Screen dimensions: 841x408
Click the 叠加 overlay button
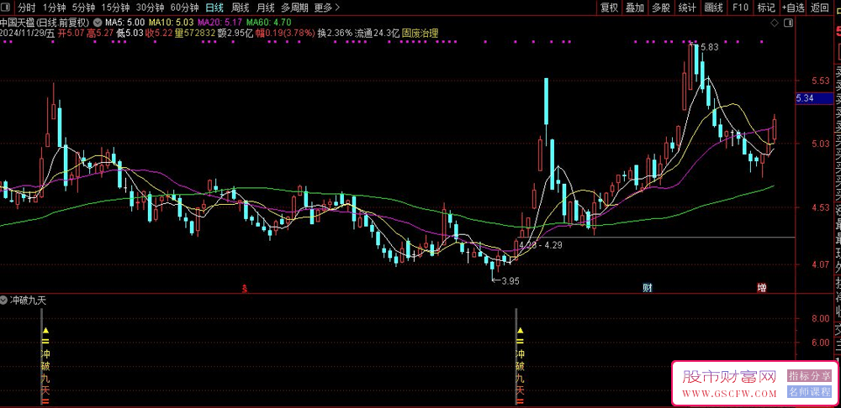coord(635,8)
